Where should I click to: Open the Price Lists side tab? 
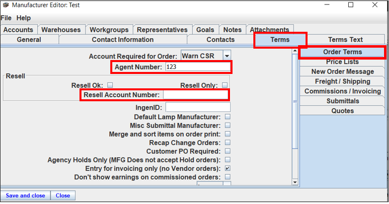click(x=342, y=62)
